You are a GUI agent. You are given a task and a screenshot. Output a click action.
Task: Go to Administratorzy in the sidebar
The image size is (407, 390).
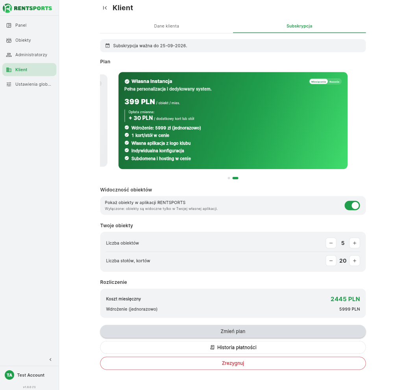[x=30, y=55]
